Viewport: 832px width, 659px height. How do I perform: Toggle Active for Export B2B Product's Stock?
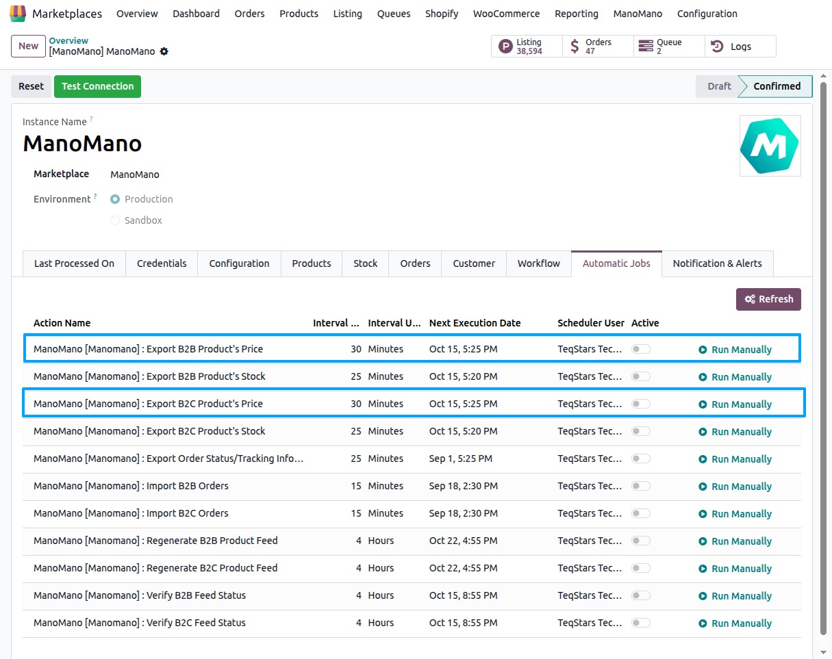(x=641, y=376)
